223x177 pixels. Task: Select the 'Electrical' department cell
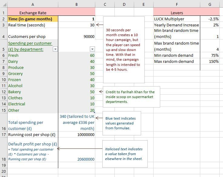[x=33, y=104]
